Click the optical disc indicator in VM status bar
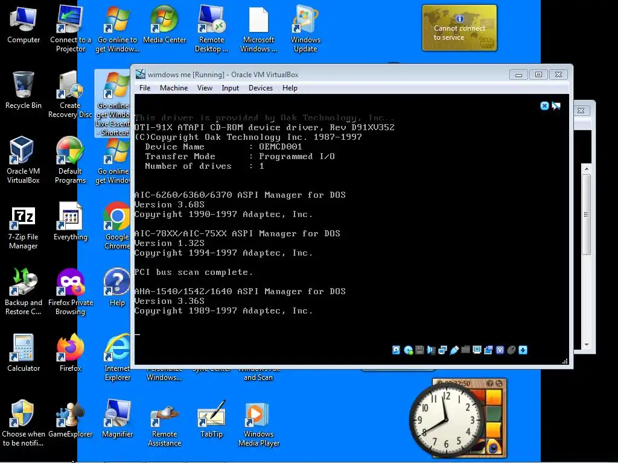This screenshot has height=463, width=618. (x=409, y=350)
